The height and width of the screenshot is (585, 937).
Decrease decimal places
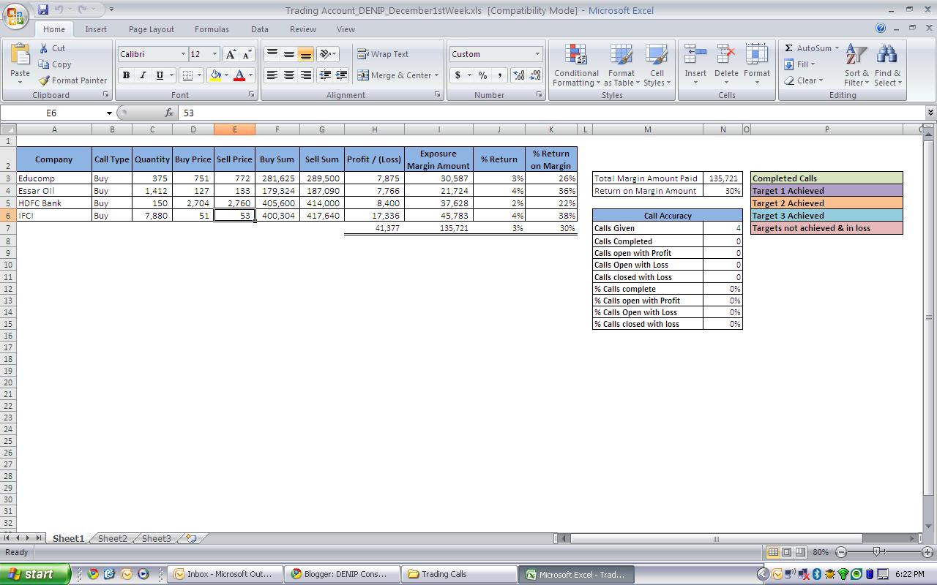tap(535, 75)
